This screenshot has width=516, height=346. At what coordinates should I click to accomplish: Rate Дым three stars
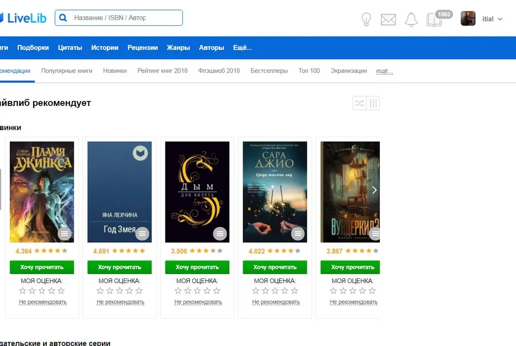point(197,291)
